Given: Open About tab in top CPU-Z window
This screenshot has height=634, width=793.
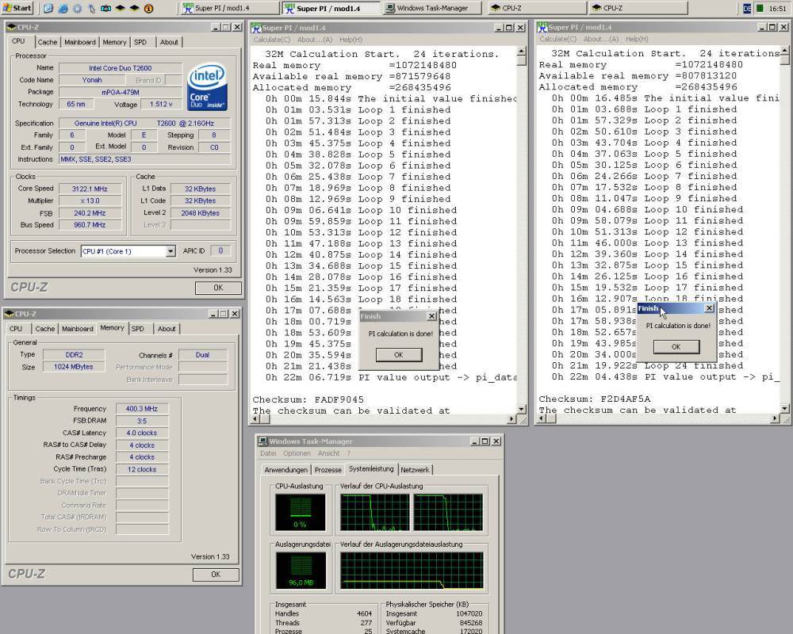Looking at the screenshot, I should (169, 42).
